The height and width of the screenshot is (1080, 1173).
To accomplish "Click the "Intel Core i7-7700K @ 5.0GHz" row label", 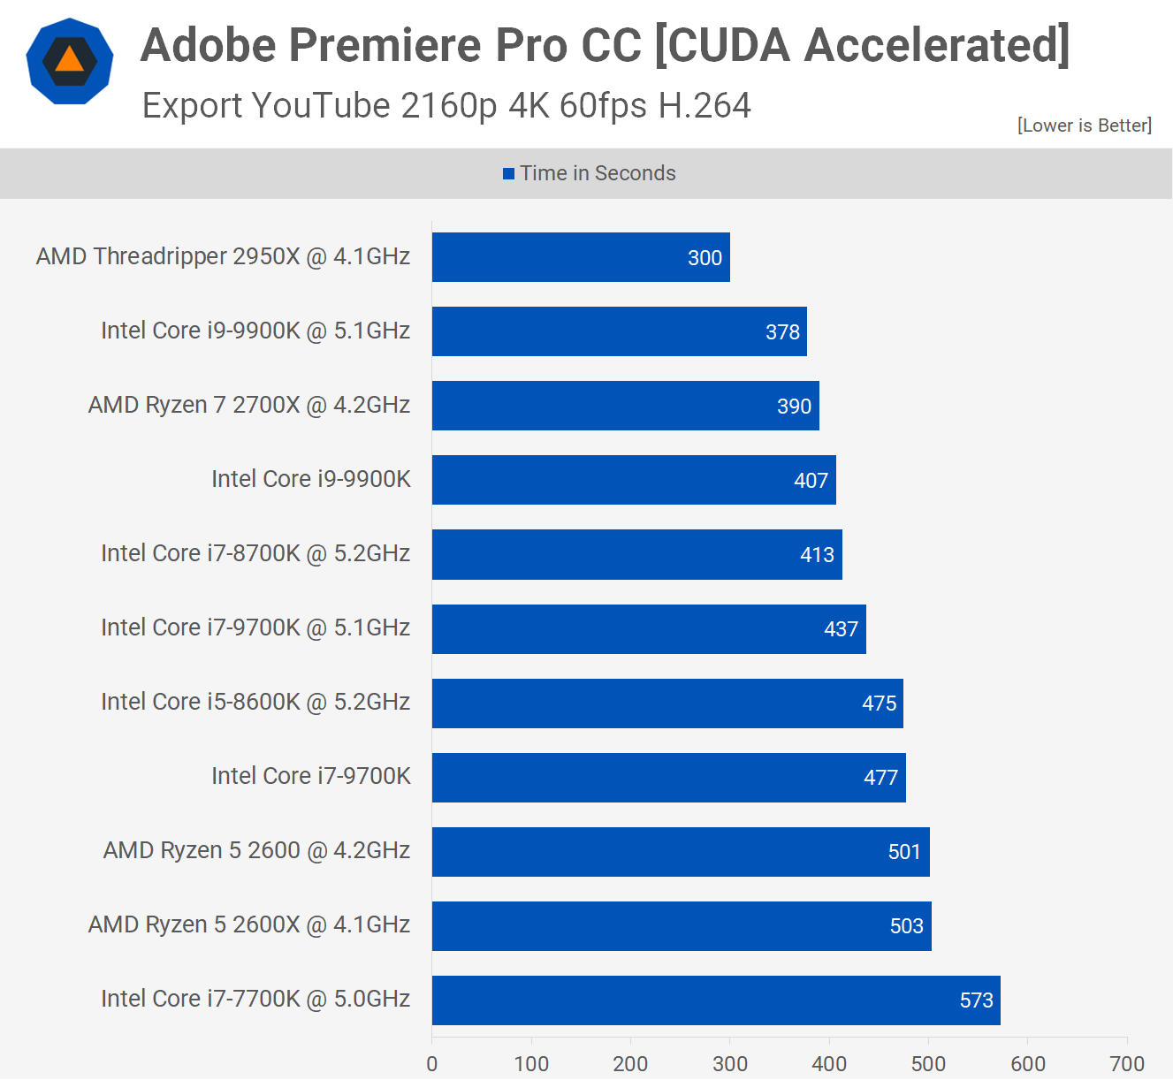I will point(255,999).
